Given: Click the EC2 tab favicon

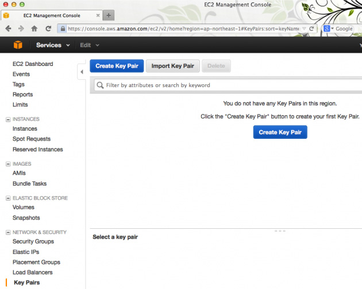Looking at the screenshot, I should [x=6, y=15].
